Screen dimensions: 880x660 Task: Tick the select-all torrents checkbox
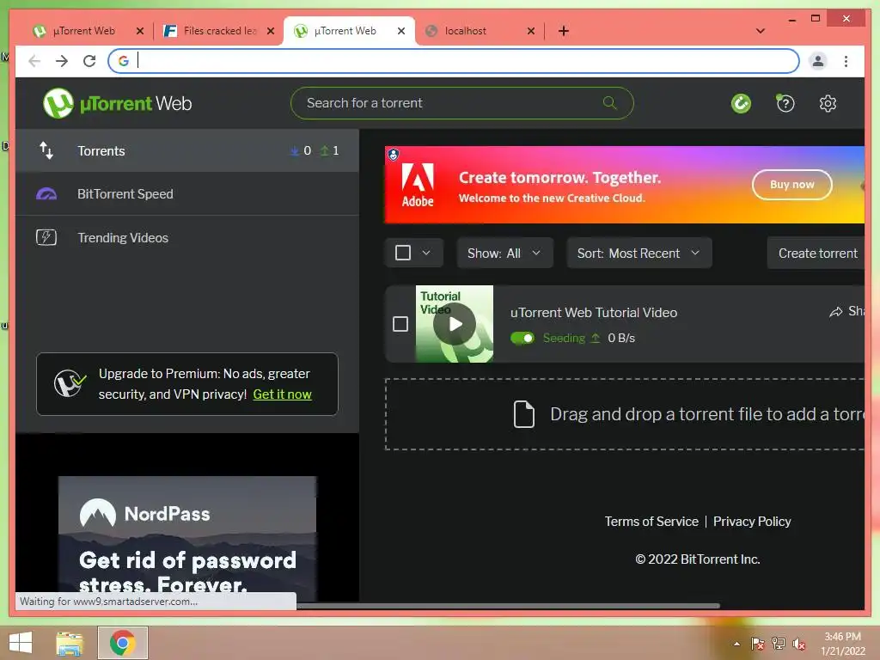tap(403, 253)
